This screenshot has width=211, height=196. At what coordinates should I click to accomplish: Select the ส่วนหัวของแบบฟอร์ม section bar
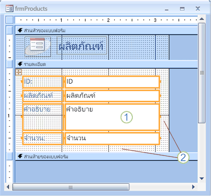coord(106,30)
